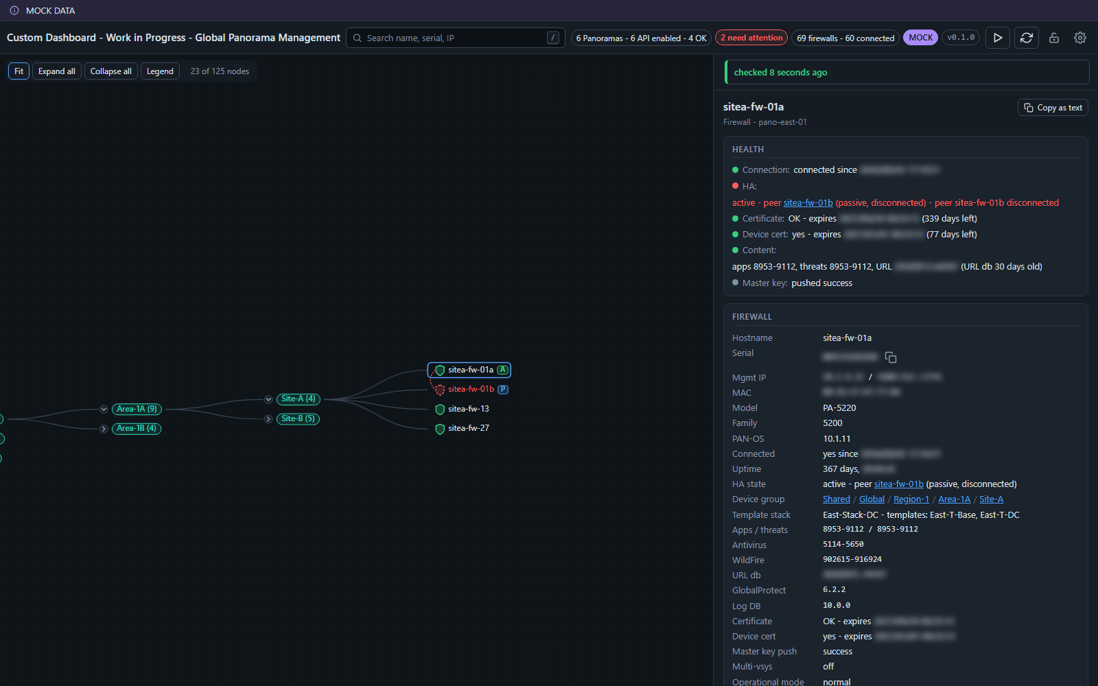Screen dimensions: 1098x686
Task: Collapse the Site-A node chevron
Action: (268, 399)
